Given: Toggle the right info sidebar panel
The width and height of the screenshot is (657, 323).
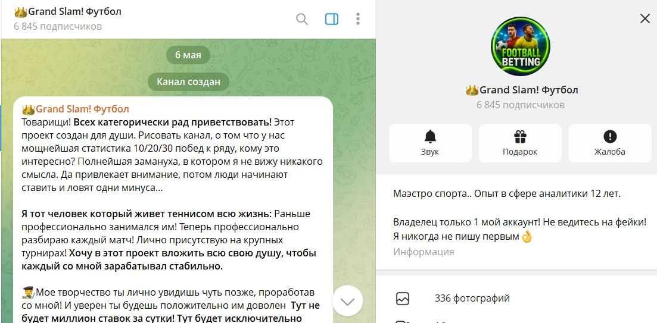Looking at the screenshot, I should (x=331, y=19).
